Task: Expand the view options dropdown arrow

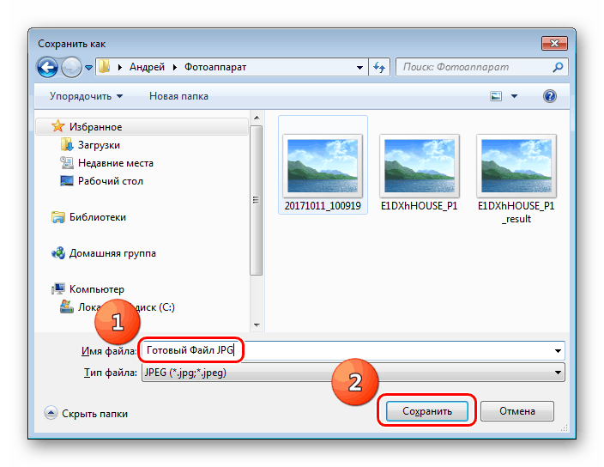Action: 512,96
